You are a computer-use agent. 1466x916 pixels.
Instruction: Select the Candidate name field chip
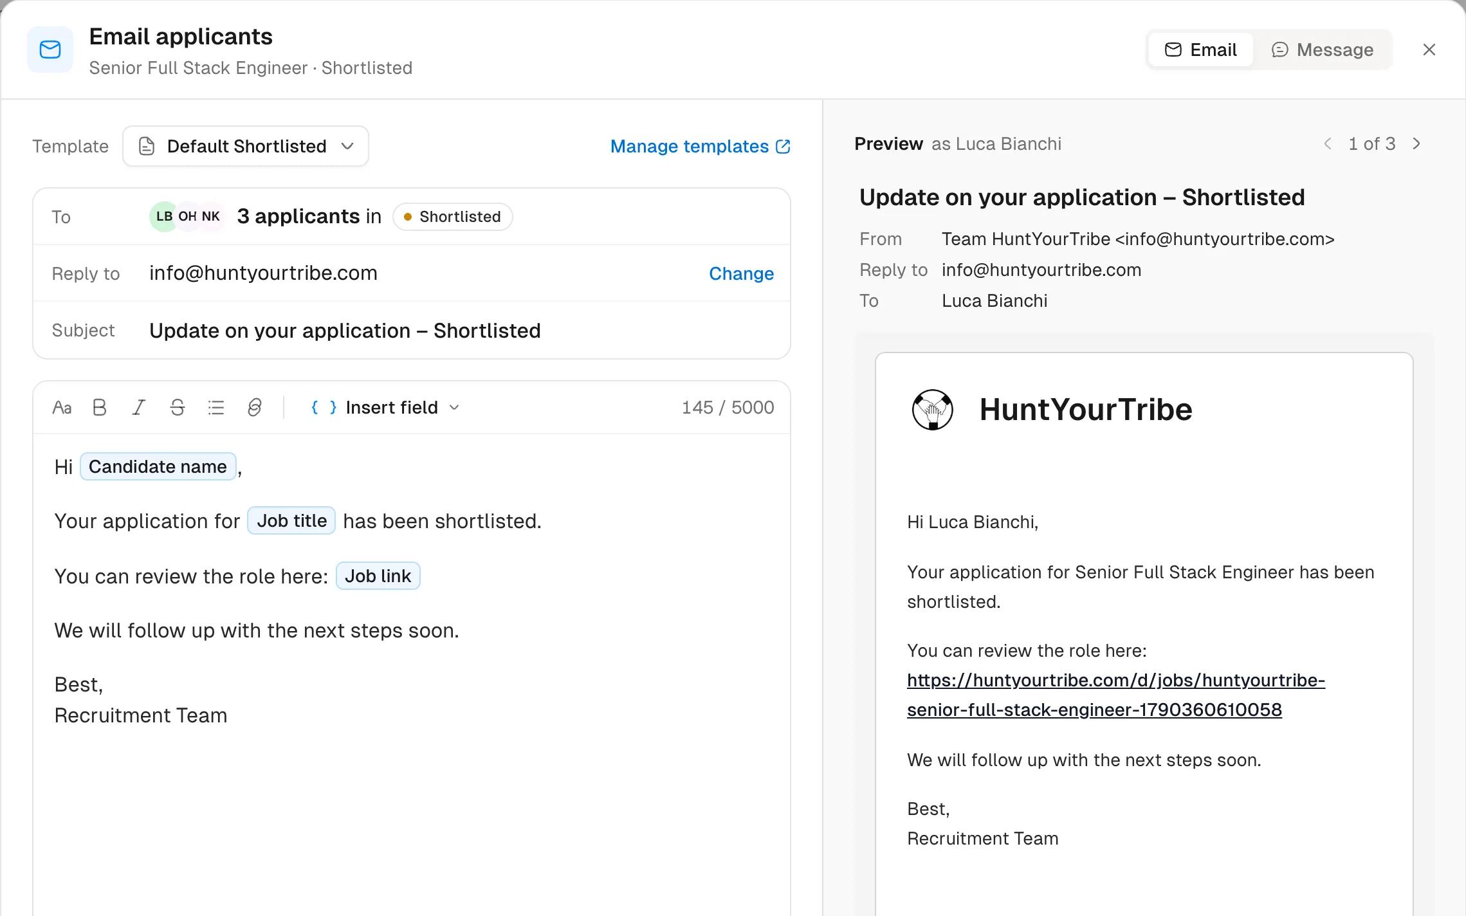click(158, 467)
